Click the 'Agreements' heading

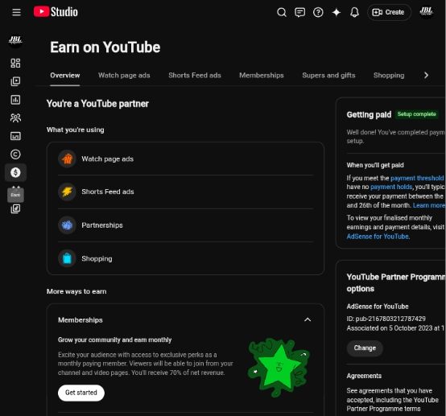(364, 376)
